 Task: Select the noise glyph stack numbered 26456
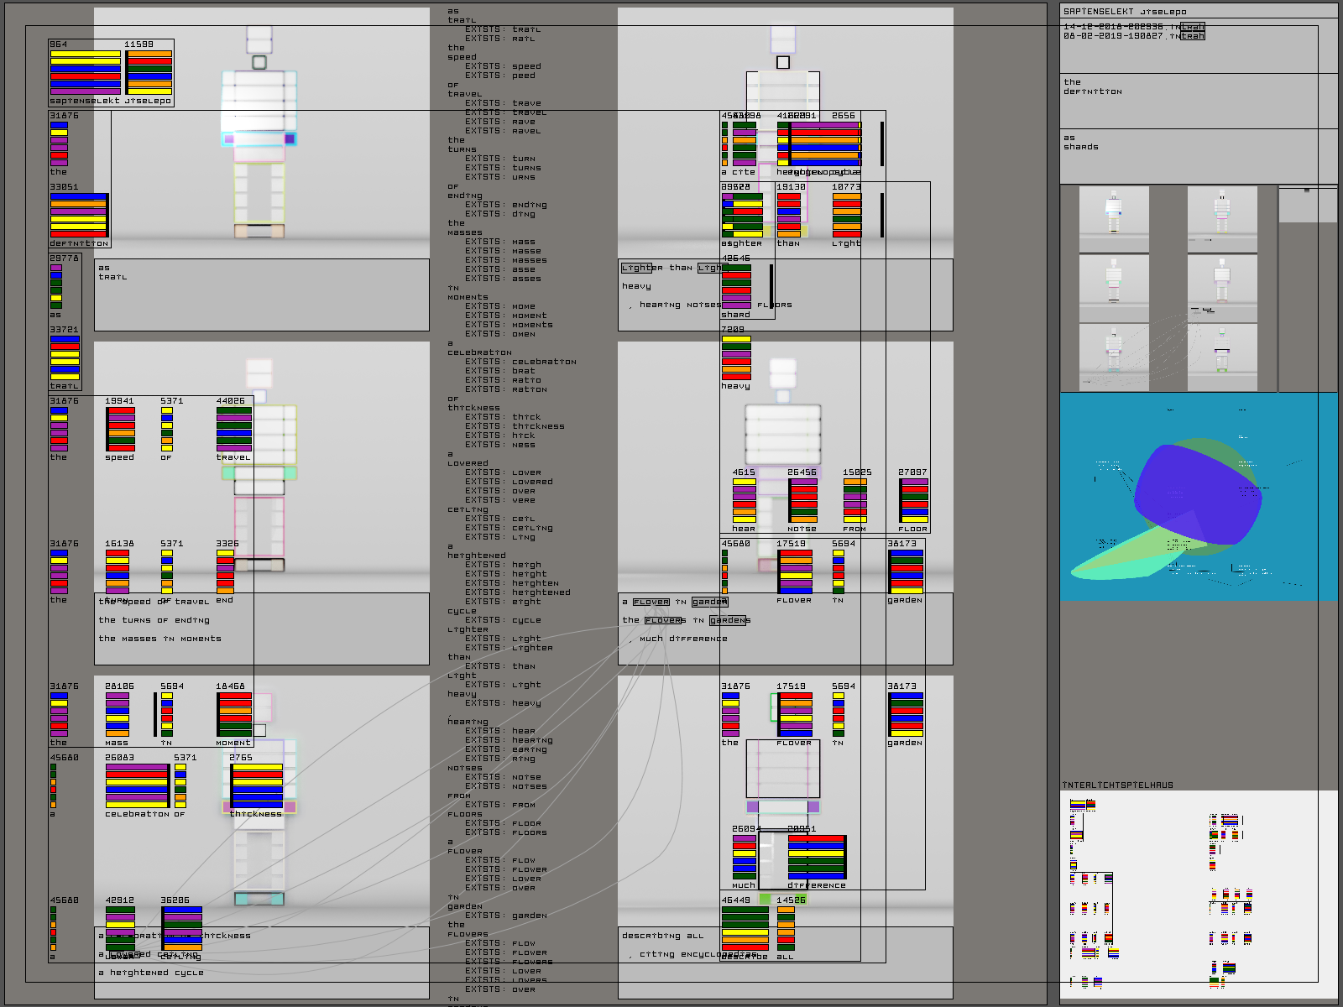[x=802, y=501]
